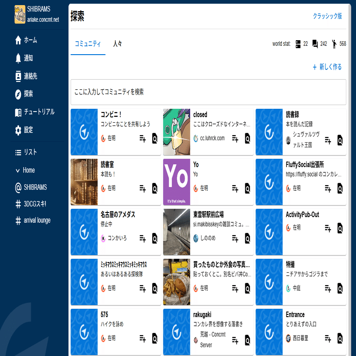
Task: Click the 西日暮里 domain label
Action: click(300, 338)
